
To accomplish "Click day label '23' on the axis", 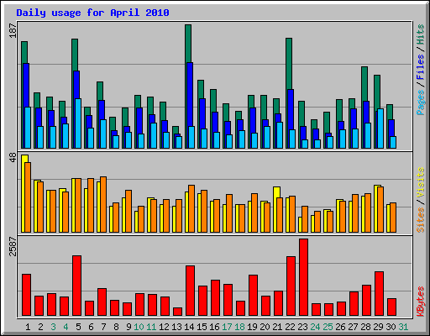I will (x=302, y=327).
